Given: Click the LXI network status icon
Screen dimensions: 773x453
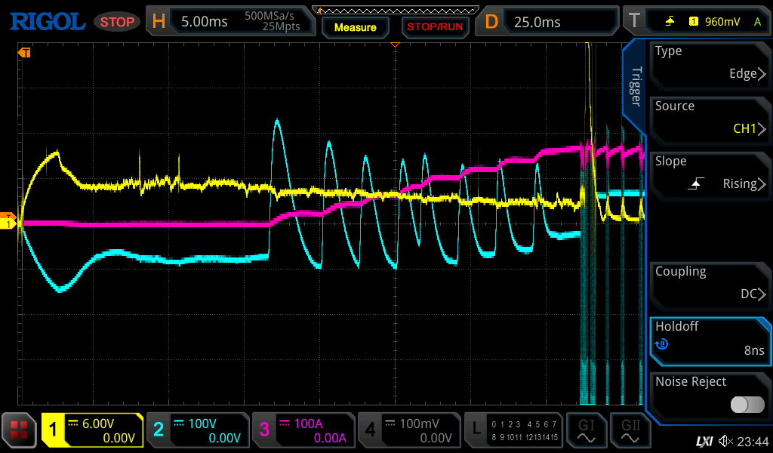Looking at the screenshot, I should (x=704, y=441).
